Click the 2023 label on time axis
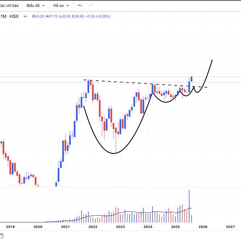241x241 pixels. tap(120, 227)
